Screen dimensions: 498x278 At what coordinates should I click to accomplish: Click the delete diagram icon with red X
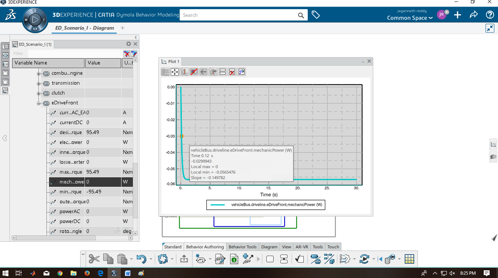[232, 72]
